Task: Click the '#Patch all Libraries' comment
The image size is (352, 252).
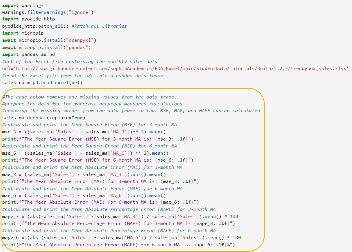Action: [99, 26]
